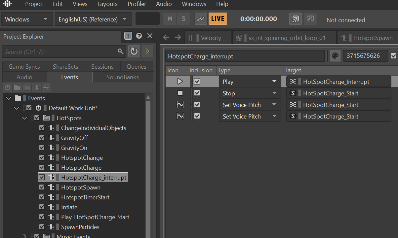Click last Set Voice Pitch row icon
Image resolution: width=398 pixels, height=238 pixels.
[x=180, y=116]
